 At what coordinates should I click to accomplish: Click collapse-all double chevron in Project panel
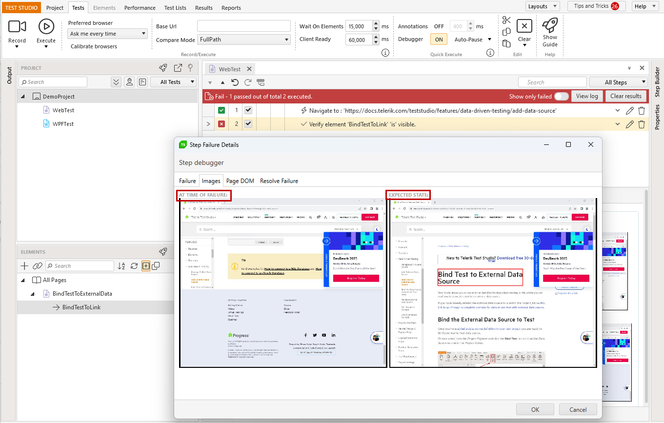coord(116,82)
